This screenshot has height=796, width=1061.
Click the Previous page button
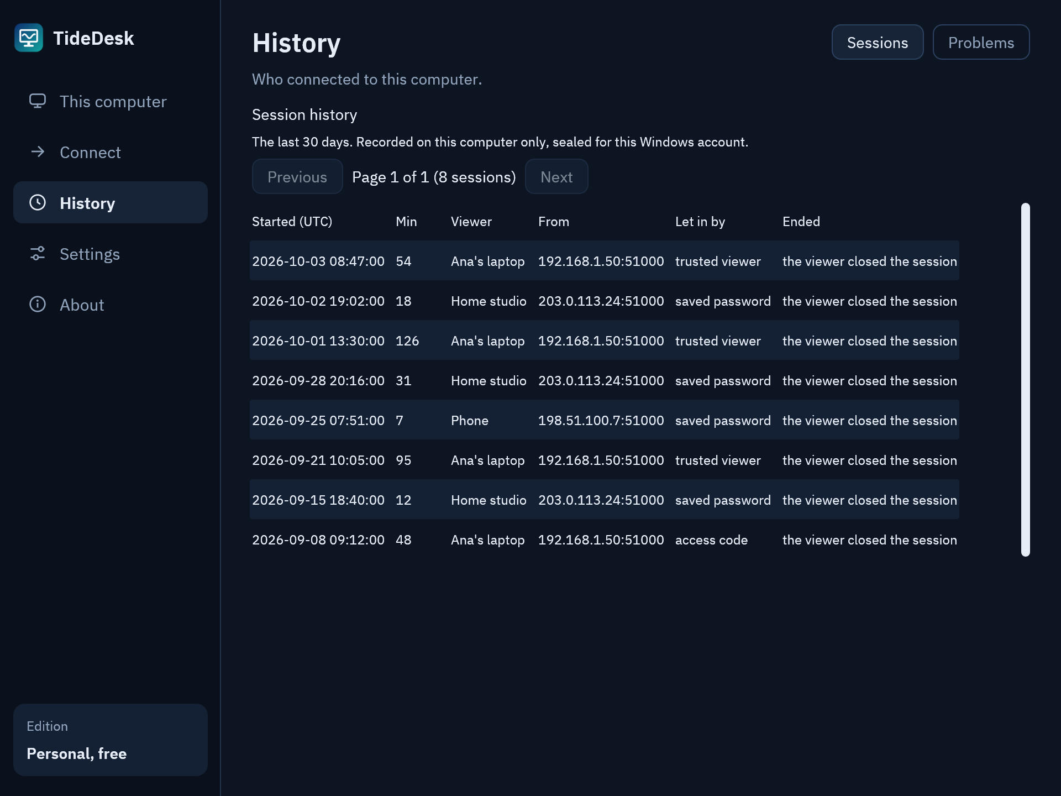tap(297, 177)
